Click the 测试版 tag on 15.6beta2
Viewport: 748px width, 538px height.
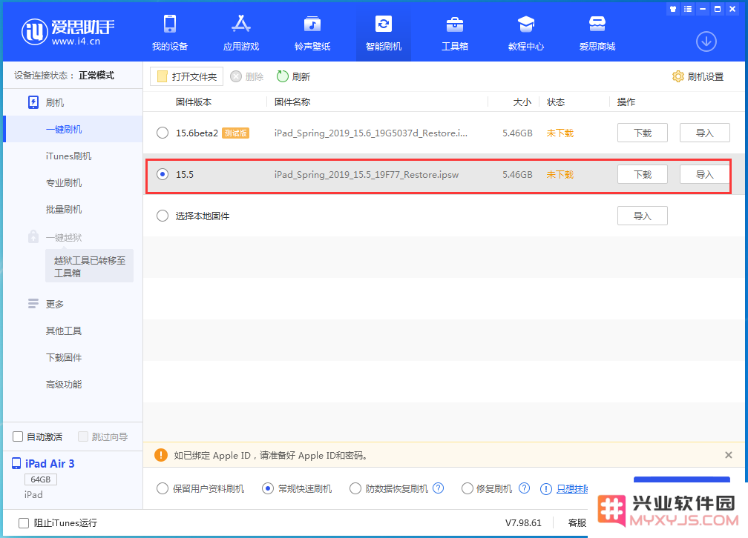coord(236,133)
